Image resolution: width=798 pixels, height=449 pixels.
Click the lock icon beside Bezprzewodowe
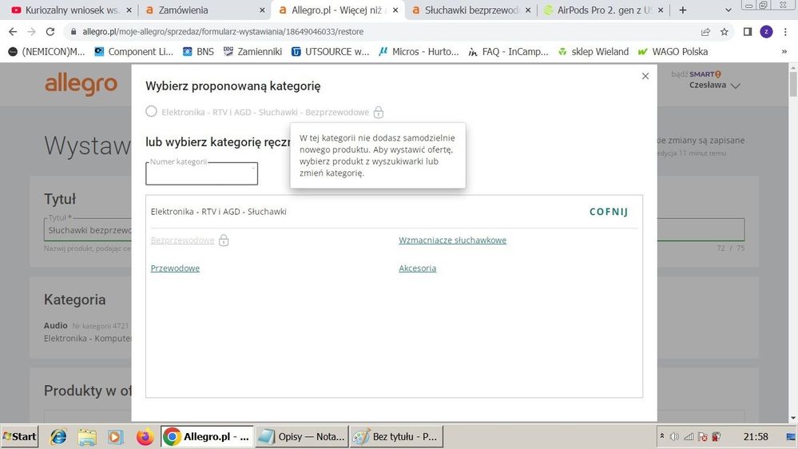coord(224,240)
